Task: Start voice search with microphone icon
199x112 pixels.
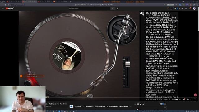Action: pos(118,8)
